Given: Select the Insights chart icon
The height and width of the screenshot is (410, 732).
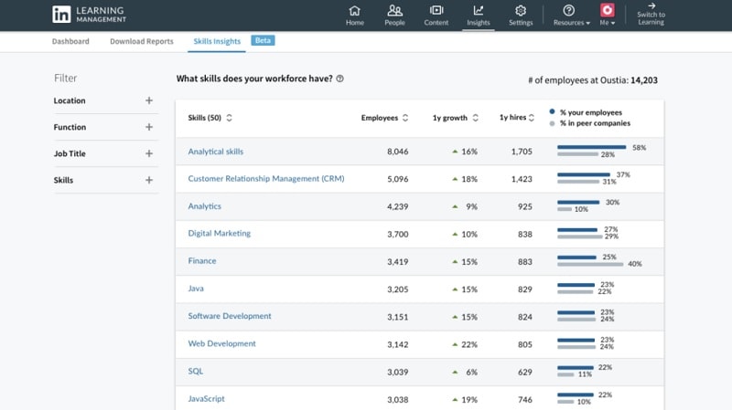Looking at the screenshot, I should [479, 11].
